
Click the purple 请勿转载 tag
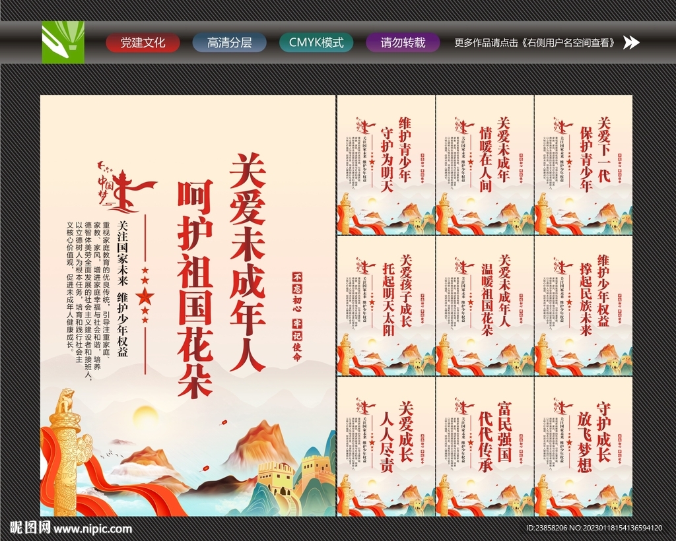tap(404, 42)
